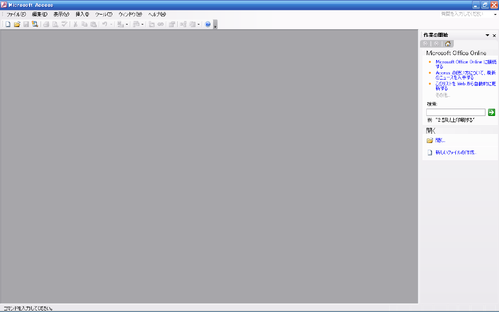This screenshot has height=312, width=499.
Task: Open the help question box dropdown arrow
Action: click(x=495, y=15)
